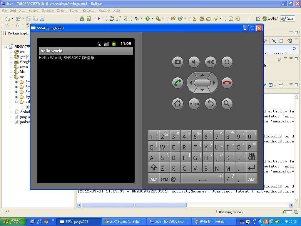Toggle the left ALT key
Image resolution: width=301 pixels, height=226 pixels.
pyautogui.click(x=153, y=179)
